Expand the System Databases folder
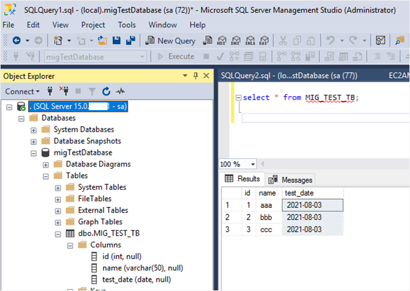Image resolution: width=410 pixels, height=291 pixels. 34,130
